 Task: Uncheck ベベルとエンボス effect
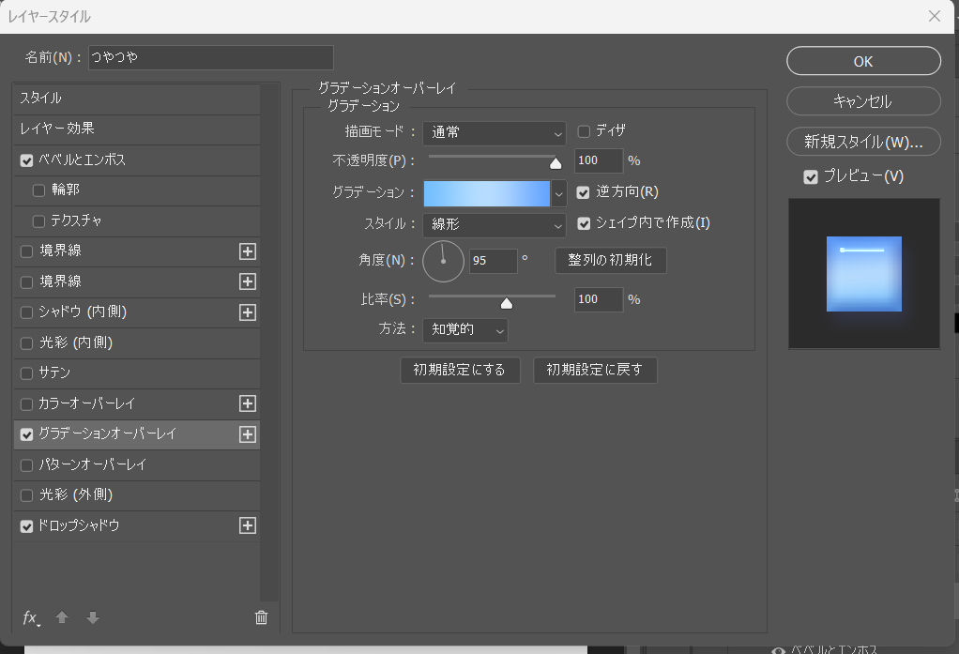point(26,160)
